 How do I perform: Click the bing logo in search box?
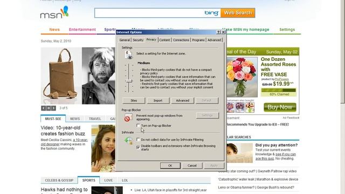pos(211,13)
